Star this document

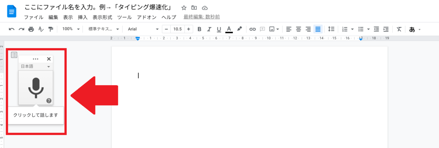pos(184,8)
